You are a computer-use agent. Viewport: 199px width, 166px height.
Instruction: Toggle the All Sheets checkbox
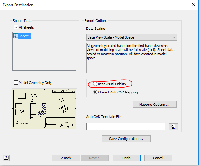tap(16, 27)
